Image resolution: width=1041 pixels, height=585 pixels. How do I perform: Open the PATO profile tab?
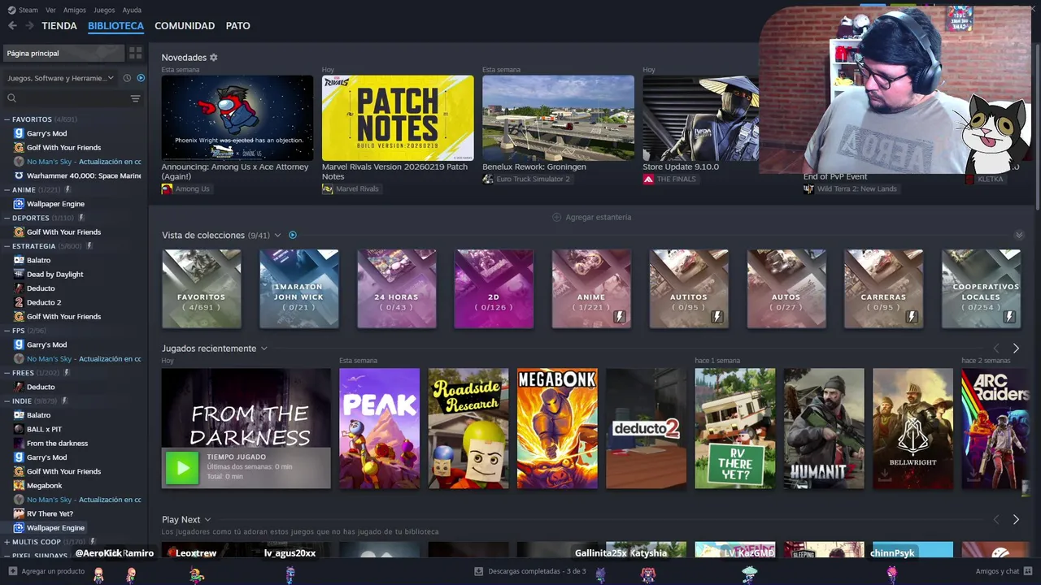(237, 26)
